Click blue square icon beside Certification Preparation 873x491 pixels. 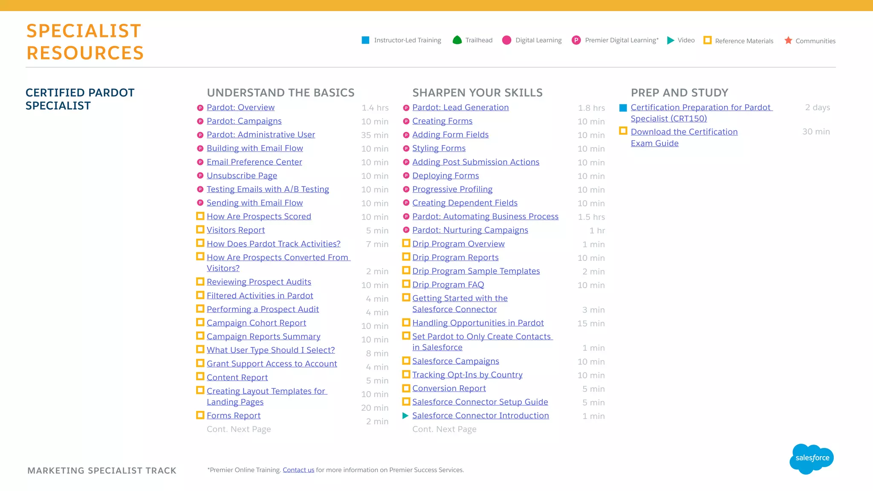[623, 108]
